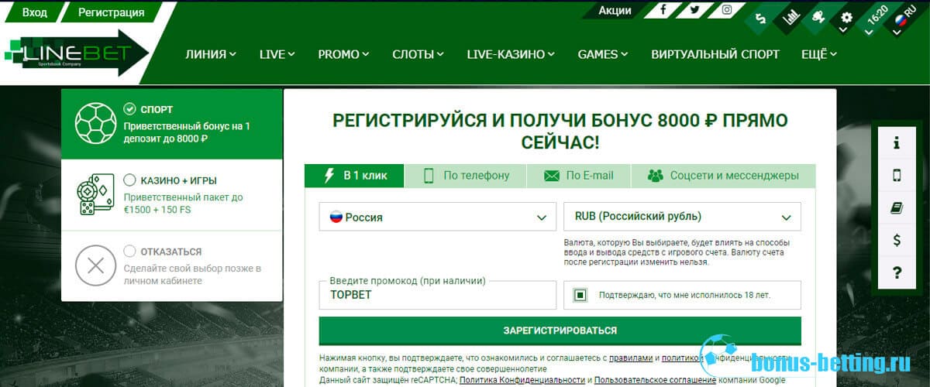Open the Политика Конфиденциальности link
Viewport: 930px width, 387px height.
522,380
